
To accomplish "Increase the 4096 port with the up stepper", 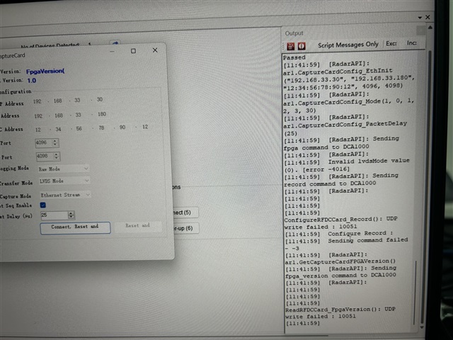I will point(55,141).
